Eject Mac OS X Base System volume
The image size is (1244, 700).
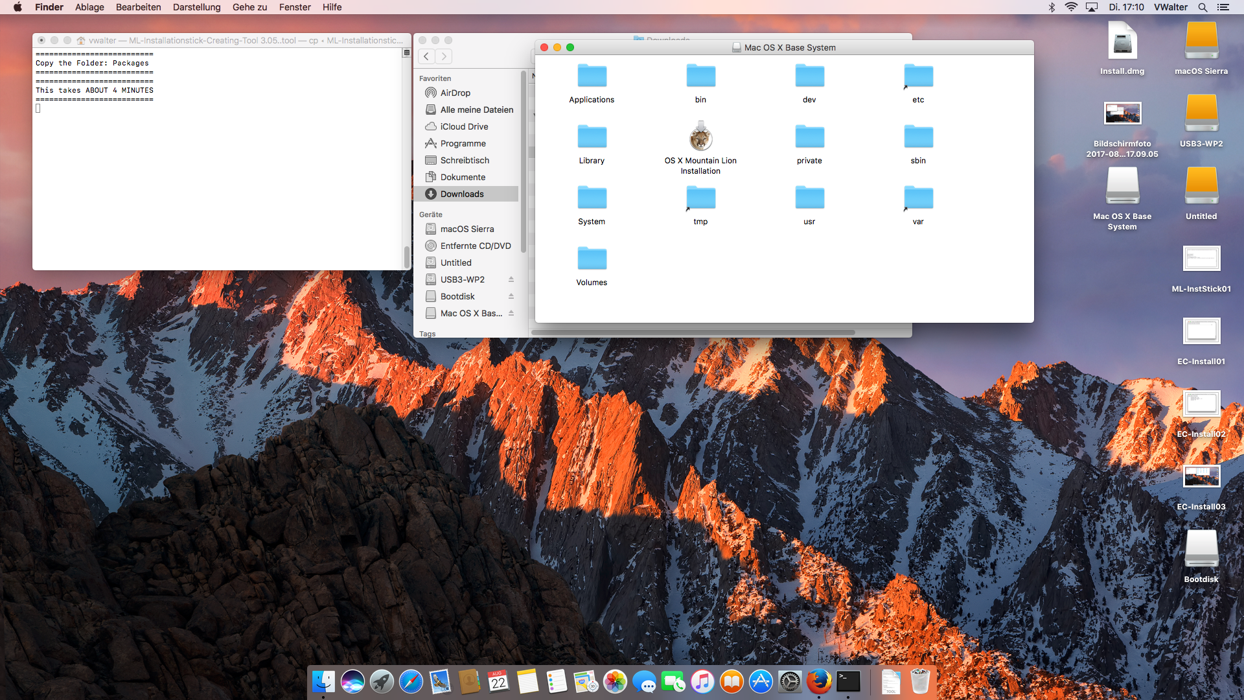[x=511, y=313]
